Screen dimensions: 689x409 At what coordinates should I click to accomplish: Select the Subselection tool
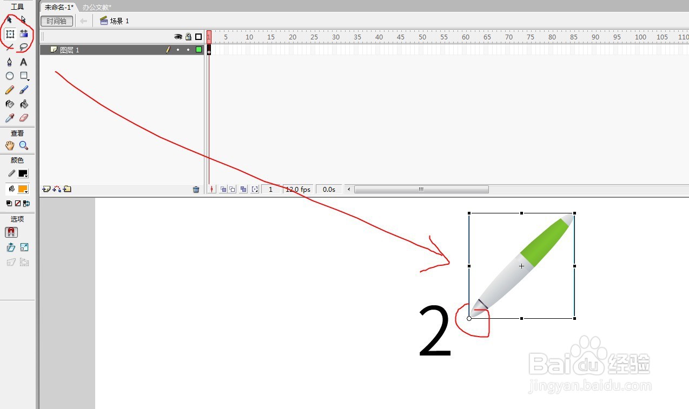pos(23,20)
